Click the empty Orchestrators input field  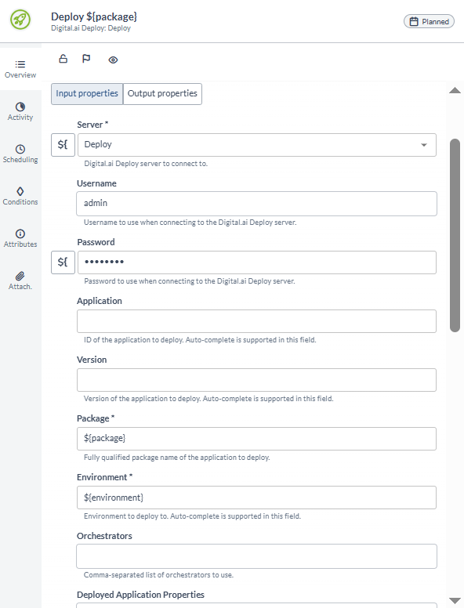[x=256, y=556]
